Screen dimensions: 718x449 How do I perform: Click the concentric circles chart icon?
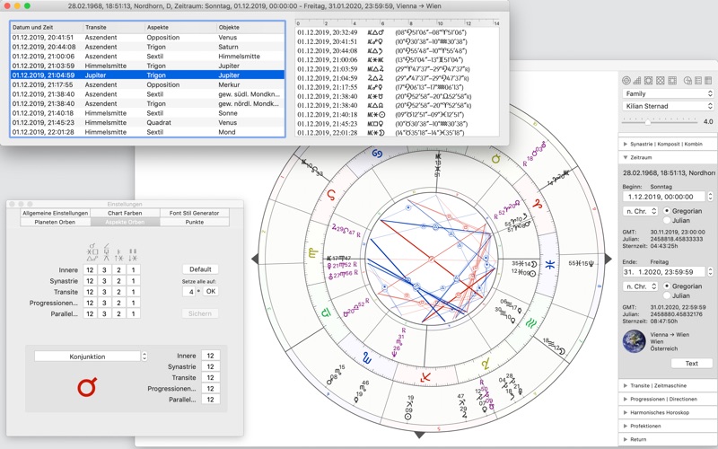(626, 81)
